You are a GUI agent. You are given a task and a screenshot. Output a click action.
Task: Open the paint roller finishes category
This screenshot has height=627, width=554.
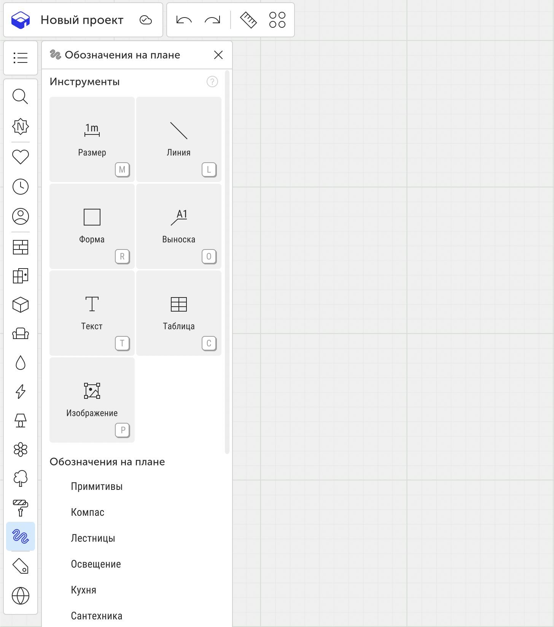tap(21, 508)
